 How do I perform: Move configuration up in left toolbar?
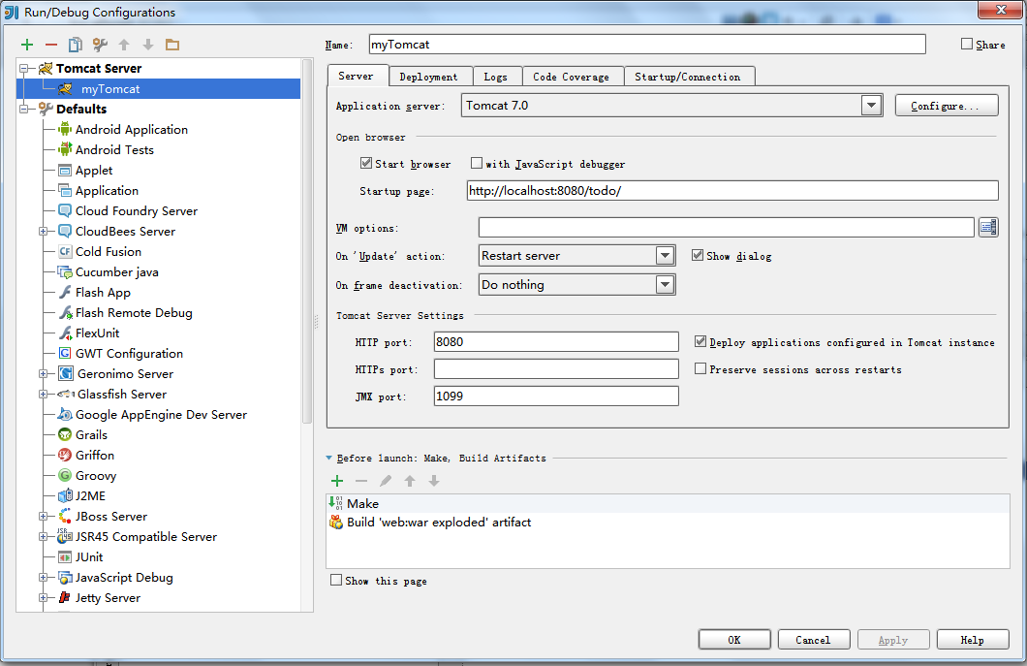click(124, 45)
